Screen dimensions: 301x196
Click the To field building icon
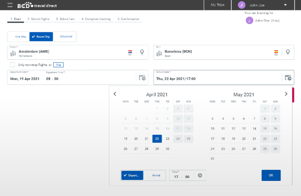pos(159,53)
